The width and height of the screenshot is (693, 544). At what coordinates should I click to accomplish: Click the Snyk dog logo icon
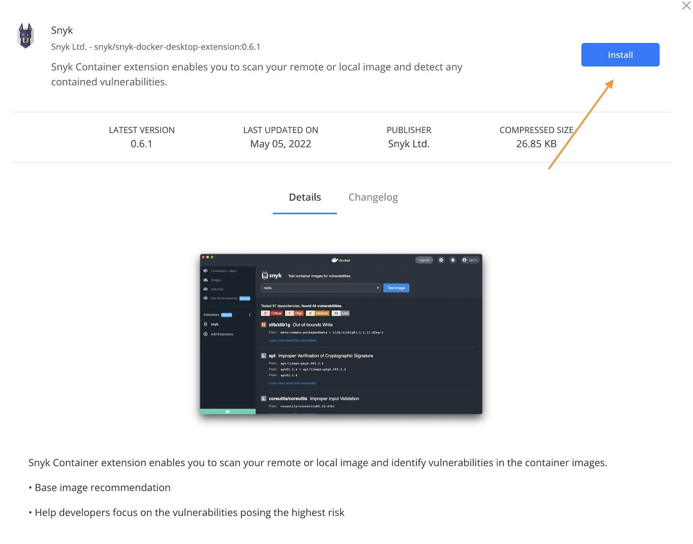tap(25, 36)
